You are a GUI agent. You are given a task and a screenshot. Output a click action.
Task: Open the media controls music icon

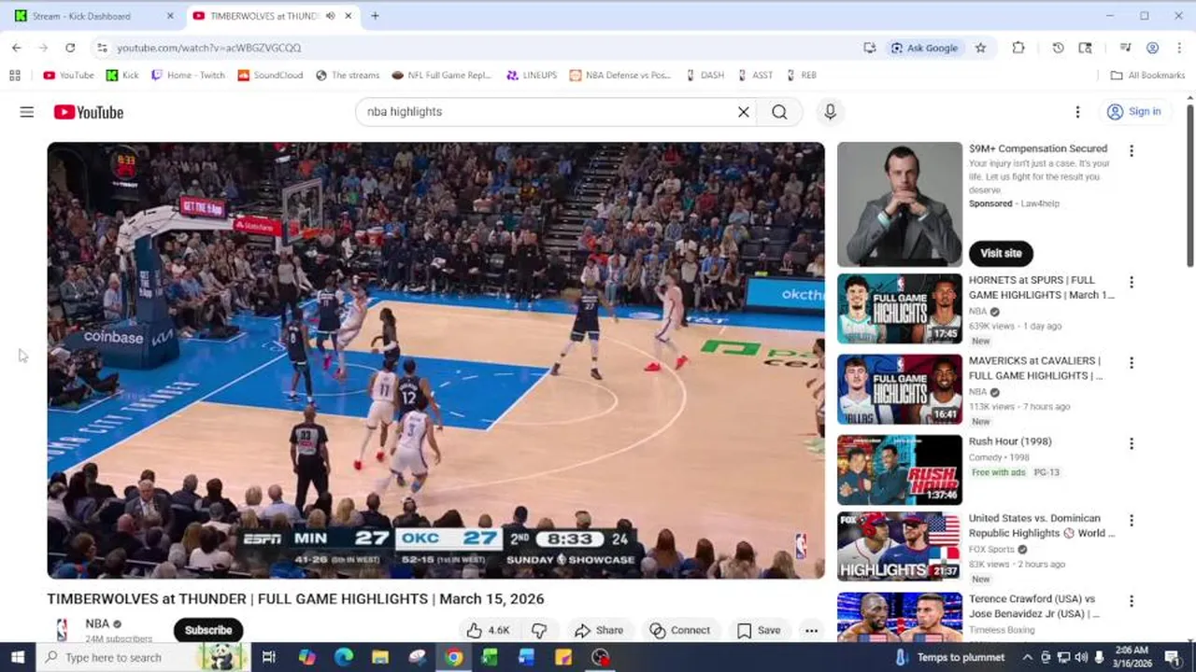[x=1125, y=48]
